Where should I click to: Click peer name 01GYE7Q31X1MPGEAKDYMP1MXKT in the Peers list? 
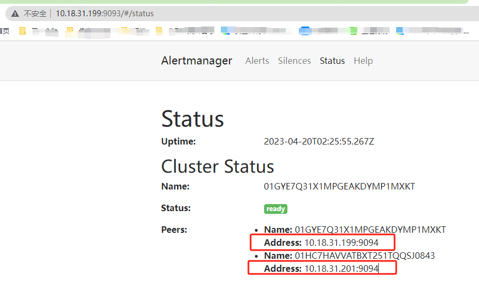tap(370, 230)
